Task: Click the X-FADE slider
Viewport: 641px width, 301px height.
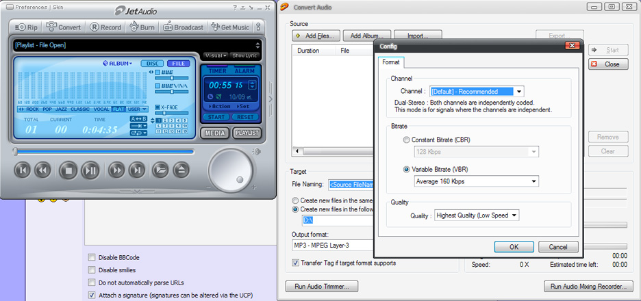Action: pos(172,113)
